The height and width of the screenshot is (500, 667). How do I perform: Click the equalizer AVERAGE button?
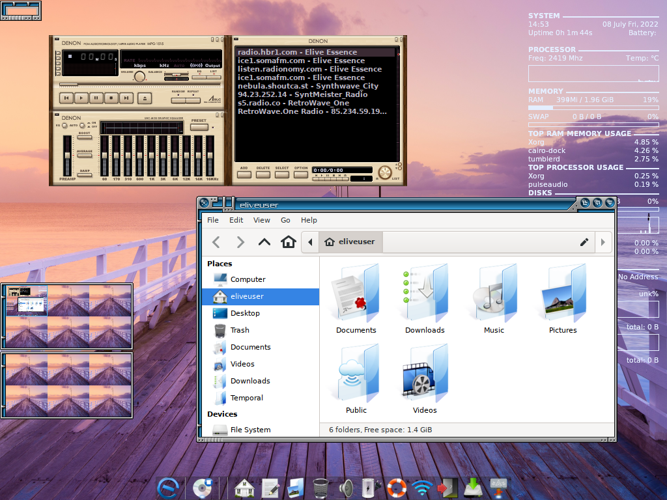85,156
